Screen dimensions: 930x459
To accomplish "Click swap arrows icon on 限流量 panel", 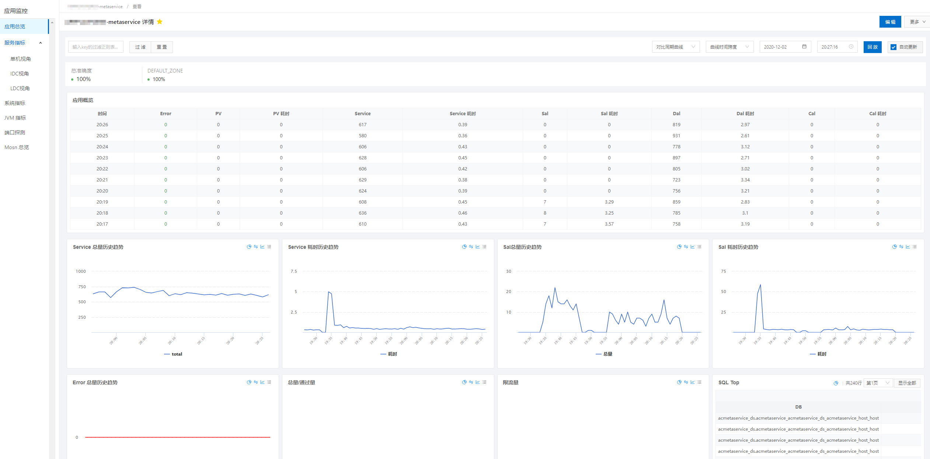I will (686, 382).
